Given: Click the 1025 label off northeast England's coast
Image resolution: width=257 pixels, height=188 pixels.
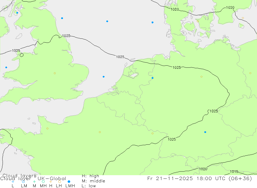Looking at the screenshot, I should click(66, 36).
